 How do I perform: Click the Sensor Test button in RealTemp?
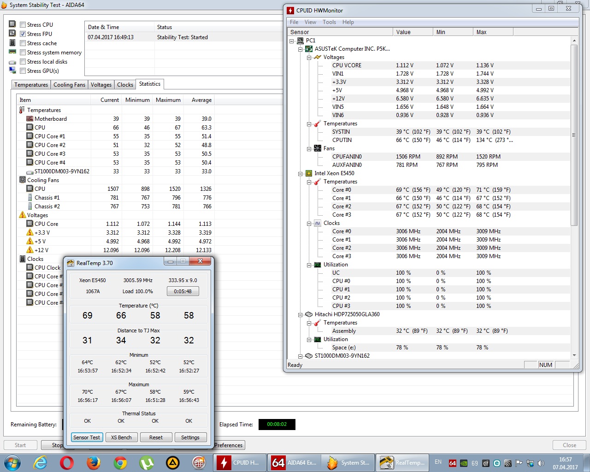point(87,437)
